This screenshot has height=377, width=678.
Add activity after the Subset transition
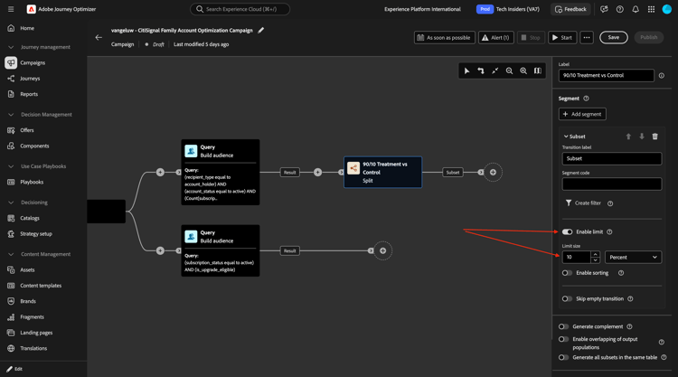pyautogui.click(x=493, y=173)
